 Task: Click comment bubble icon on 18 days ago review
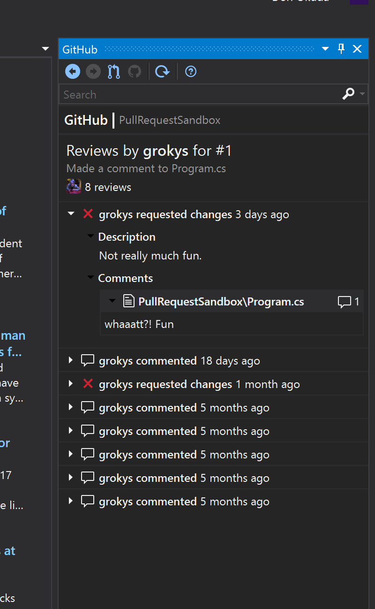point(88,360)
